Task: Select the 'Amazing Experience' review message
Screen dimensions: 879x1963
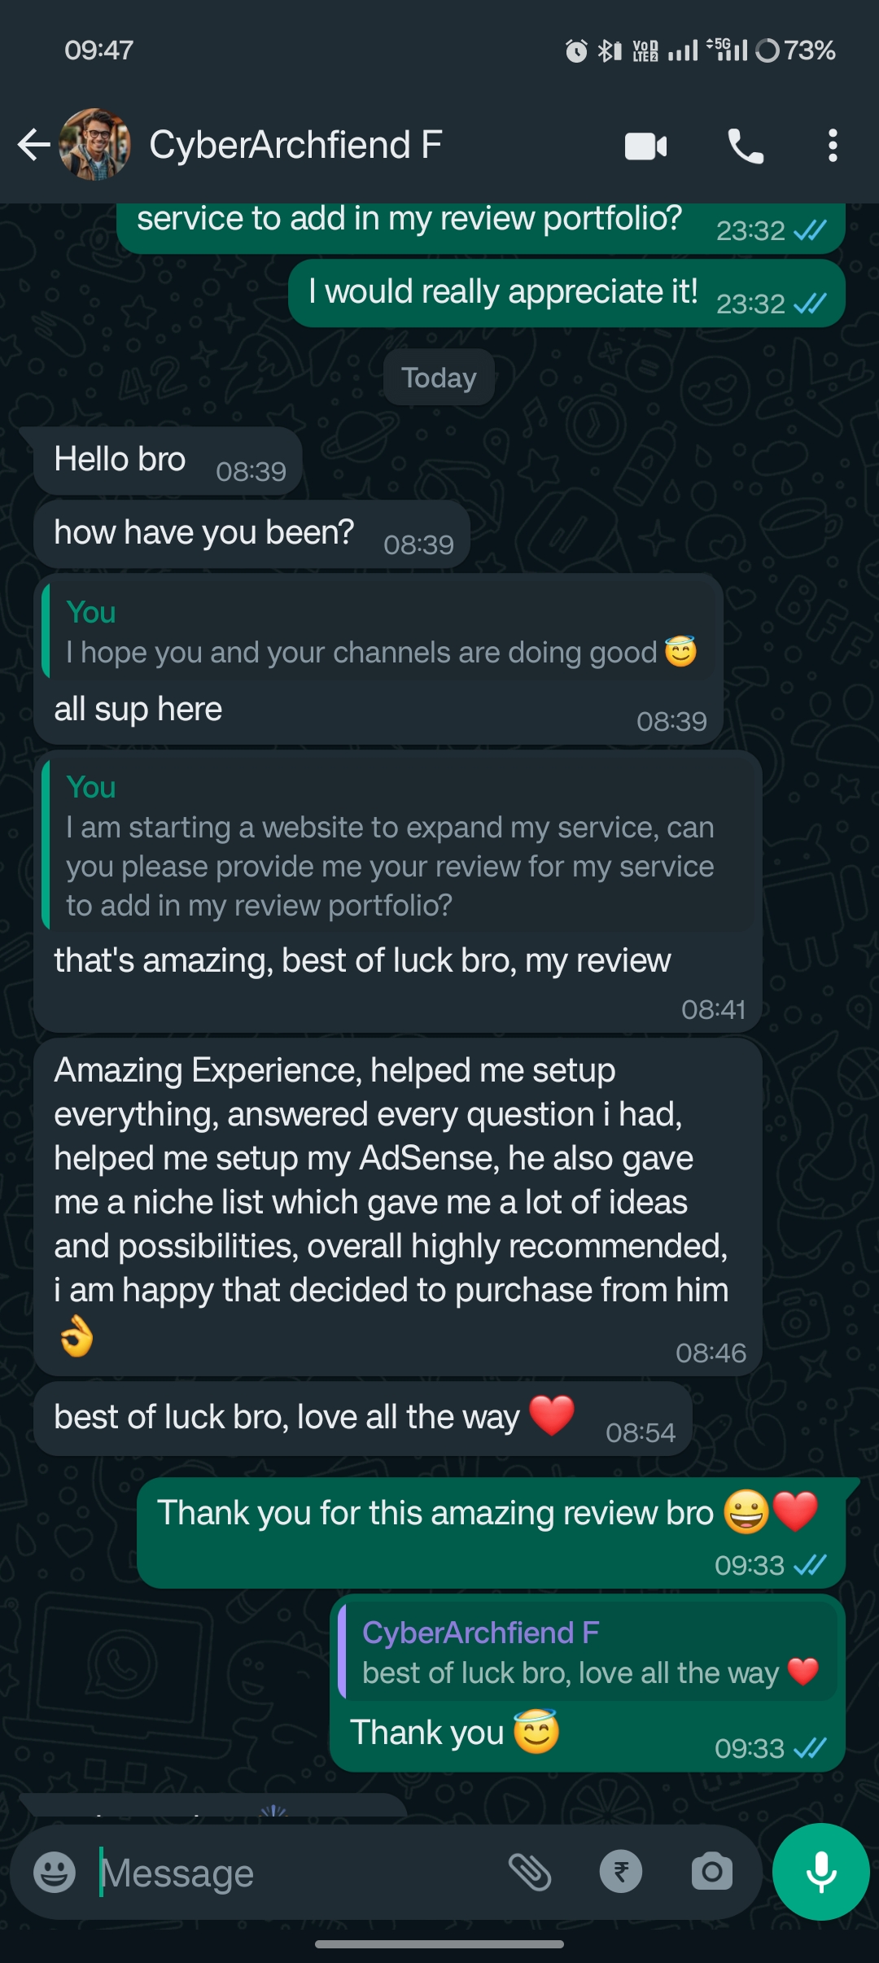Action: 391,1180
